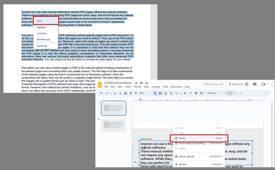Viewport: 275px width, 170px height.
Task: Click the Add time input field
Action: tap(214, 84)
